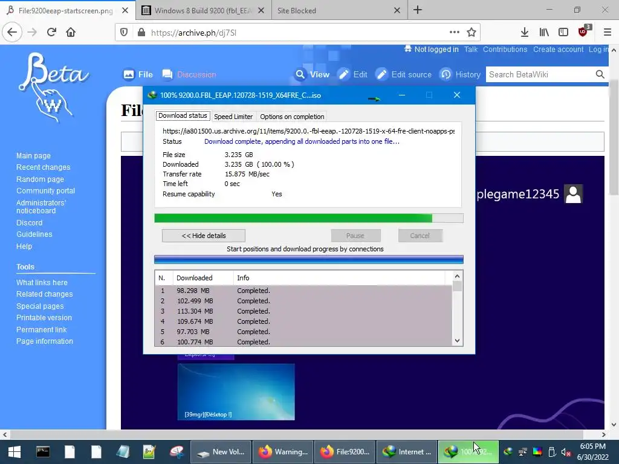Open Firefox downloads panel

(524, 33)
